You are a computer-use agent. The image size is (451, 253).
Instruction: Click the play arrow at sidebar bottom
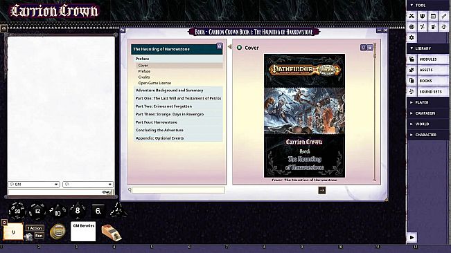click(x=412, y=237)
